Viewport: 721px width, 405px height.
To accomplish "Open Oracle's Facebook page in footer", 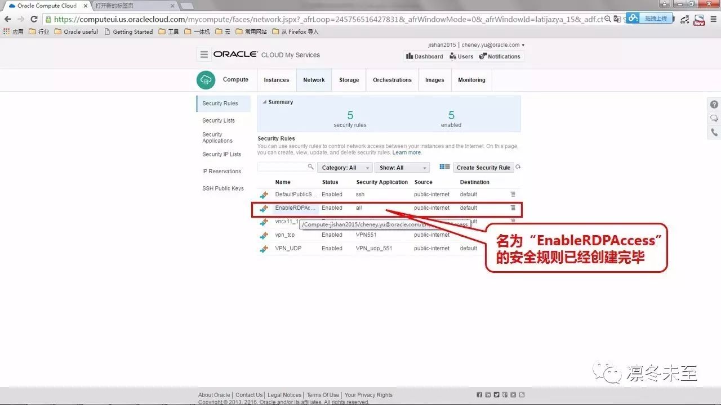I will pos(479,395).
